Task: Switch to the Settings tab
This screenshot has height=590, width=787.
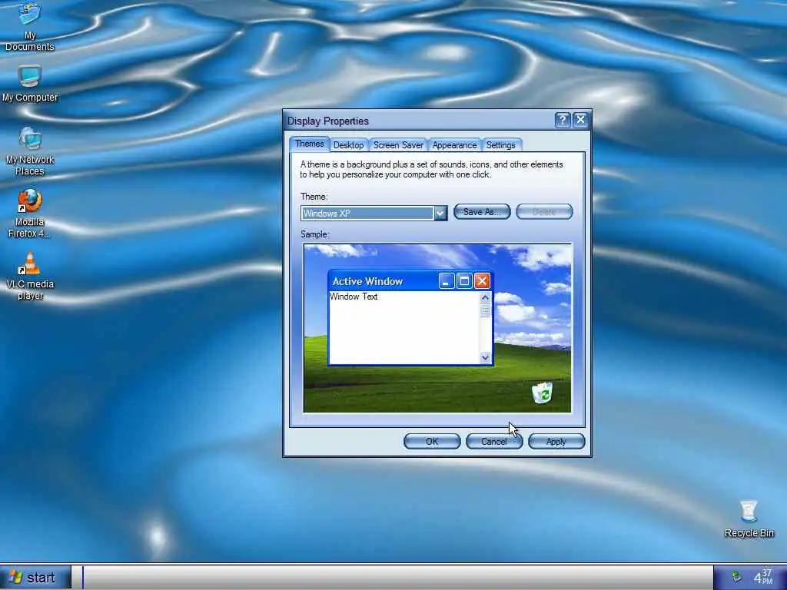Action: (x=500, y=145)
